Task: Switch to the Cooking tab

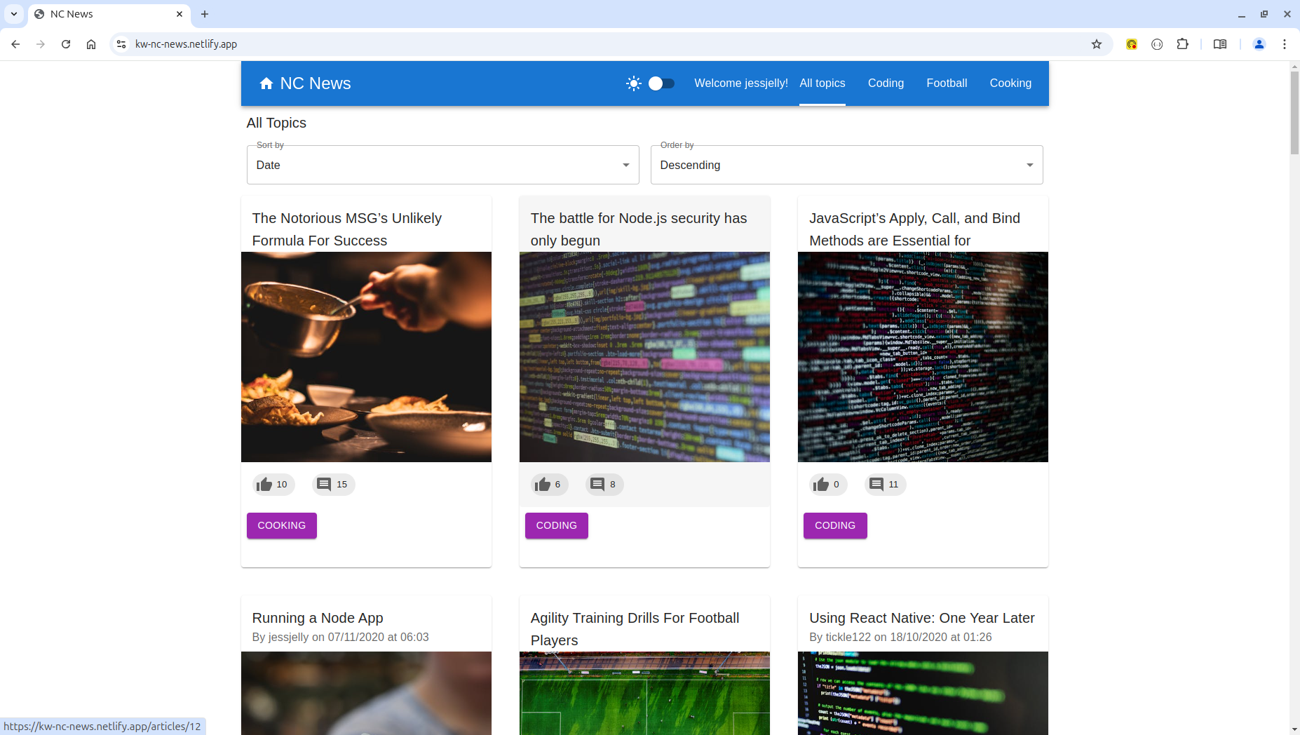Action: coord(1010,83)
